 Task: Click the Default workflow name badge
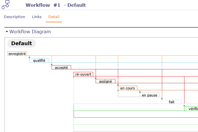[x=21, y=43]
